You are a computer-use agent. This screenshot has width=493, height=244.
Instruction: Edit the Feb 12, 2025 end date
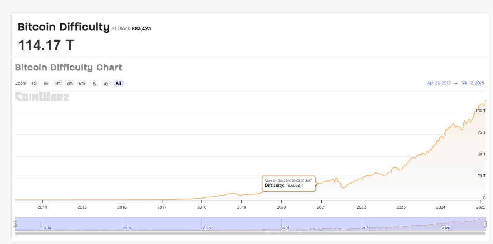[472, 83]
